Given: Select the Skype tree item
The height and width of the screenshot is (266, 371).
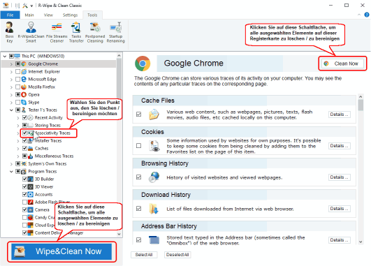Looking at the screenshot, I should tap(34, 102).
